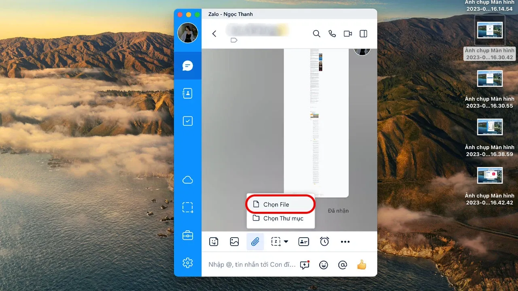518x291 pixels.
Task: Open Zalo settings gear icon
Action: [x=188, y=263]
